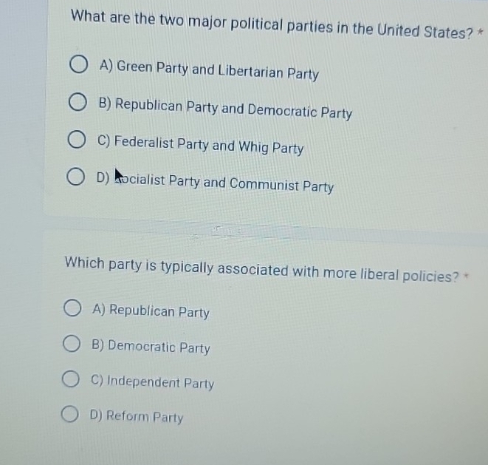Choose radio circle beside Republican Party and Democratic Party
Image resolution: width=488 pixels, height=465 pixels.
click(78, 102)
